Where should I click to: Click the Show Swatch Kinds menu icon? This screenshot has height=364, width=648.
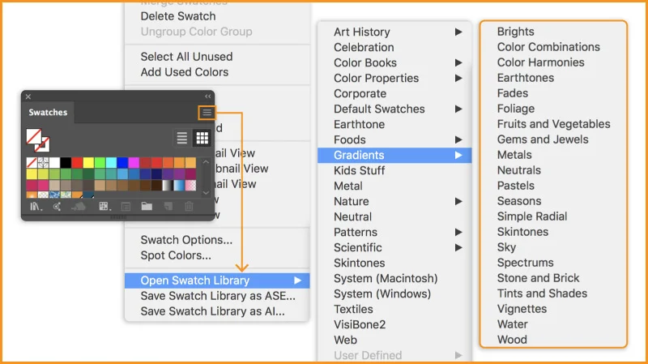pos(104,207)
